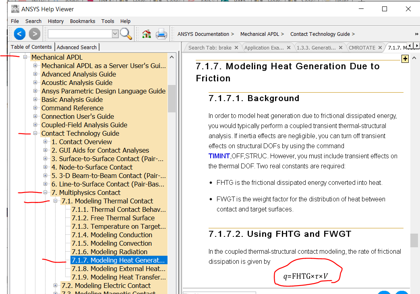Open the Bookmarks menu
Viewport: 420px width, 294px height.
point(83,21)
